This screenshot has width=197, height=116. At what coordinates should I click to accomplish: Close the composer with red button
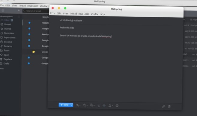coord(53,8)
